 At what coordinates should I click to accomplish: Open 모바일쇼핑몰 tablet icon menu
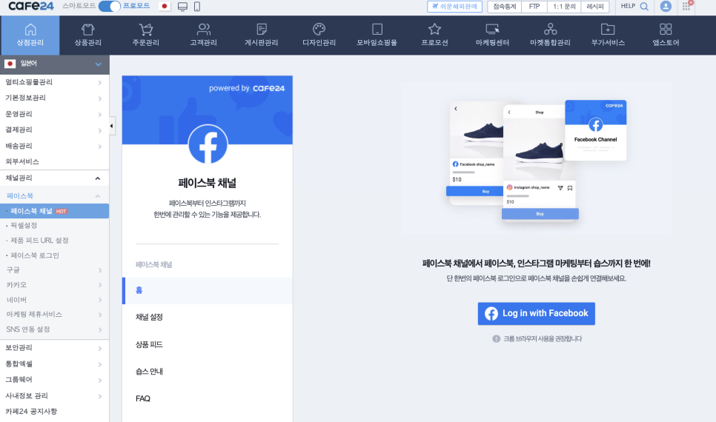click(x=377, y=35)
